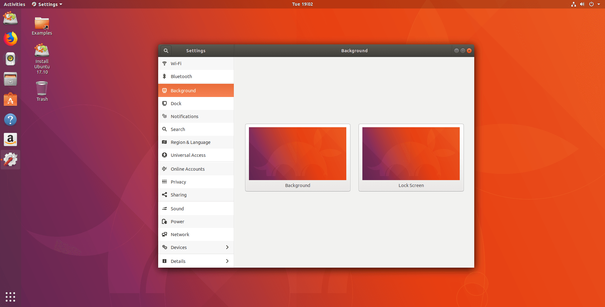This screenshot has width=605, height=307.
Task: Open Install Ubuntu from top of dock
Action: coord(10,18)
